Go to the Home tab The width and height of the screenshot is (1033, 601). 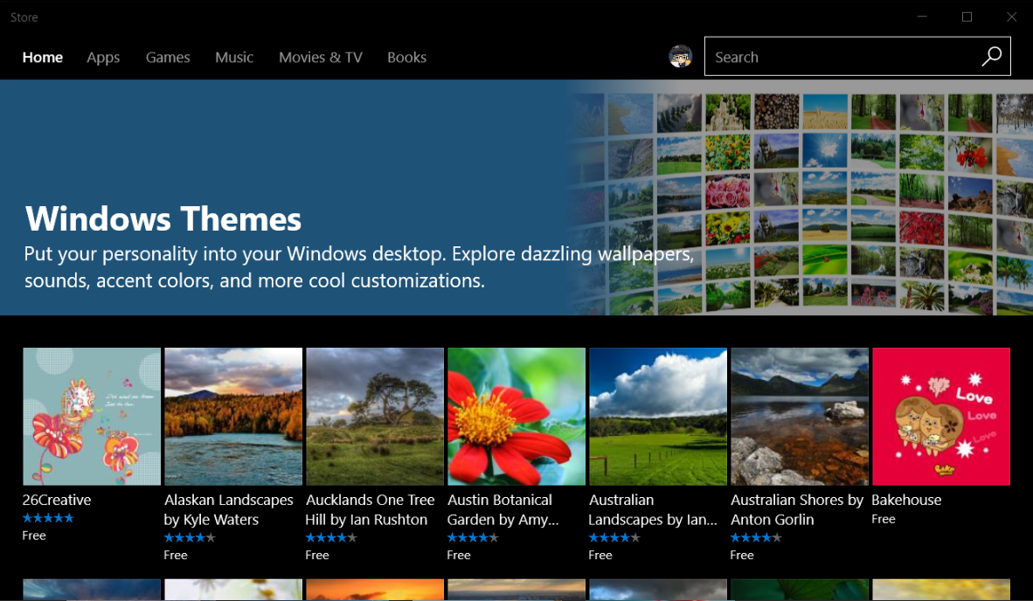pos(43,58)
